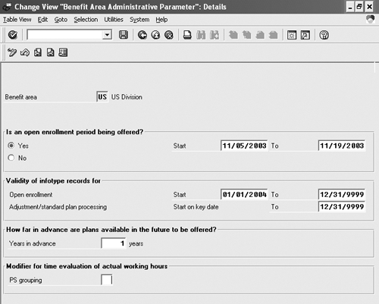Open the Help question mark icon
Image resolution: width=379 pixels, height=304 pixels.
click(324, 35)
